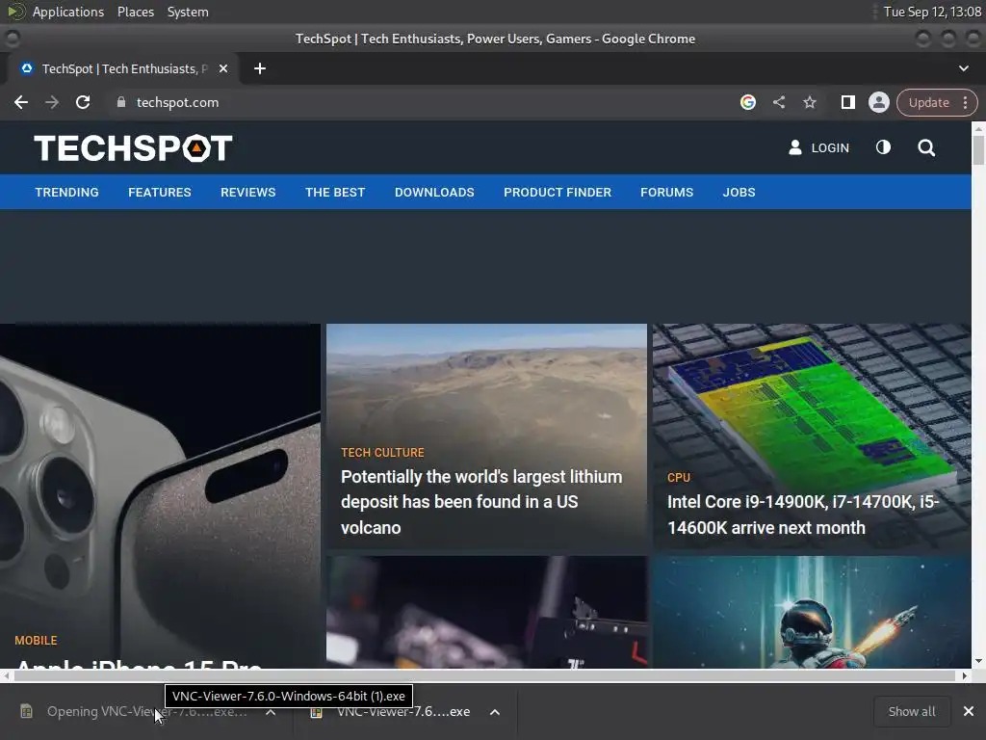Click the address bar URL techspot.com
The height and width of the screenshot is (740, 986).
point(177,102)
